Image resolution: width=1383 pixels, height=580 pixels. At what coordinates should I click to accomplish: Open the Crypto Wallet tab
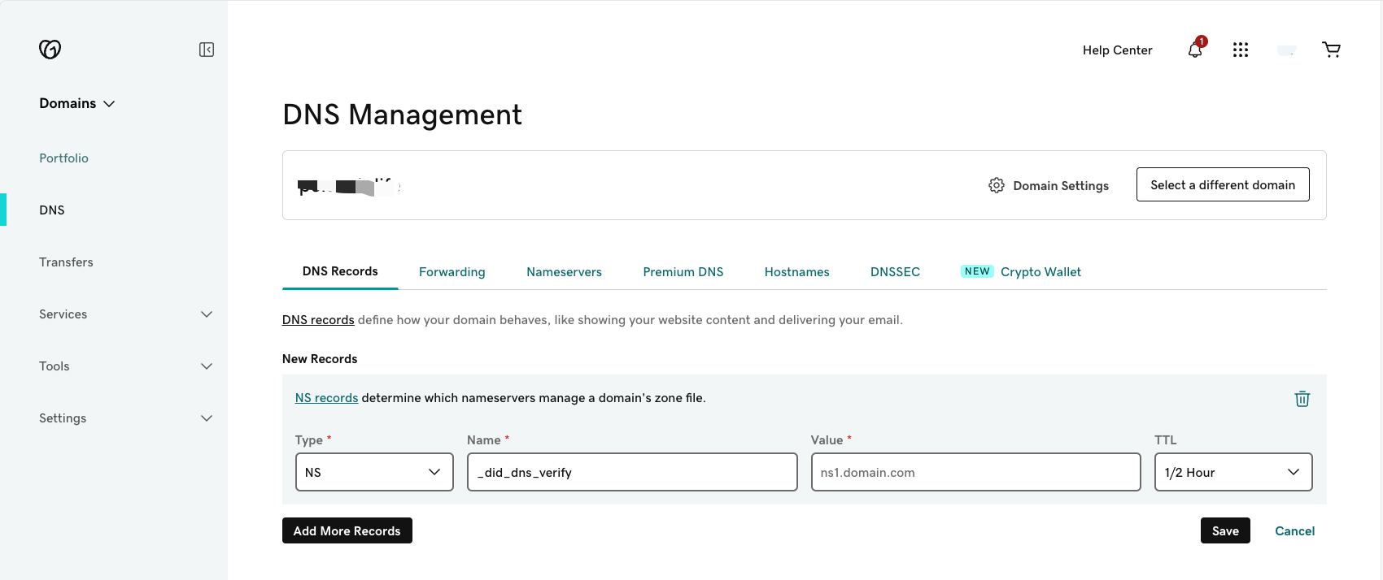coord(1040,272)
